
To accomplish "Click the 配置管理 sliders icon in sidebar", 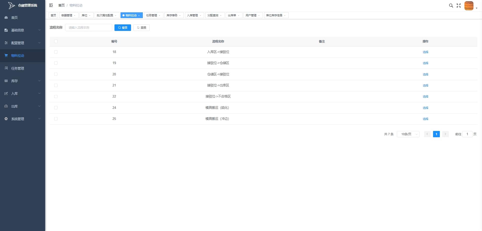I will coord(6,43).
